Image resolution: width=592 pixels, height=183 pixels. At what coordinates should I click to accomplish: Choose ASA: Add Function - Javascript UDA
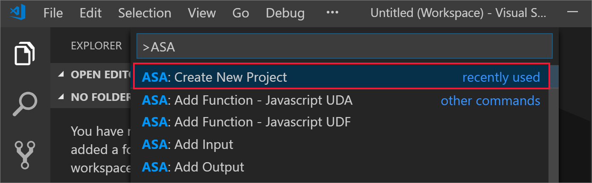coord(247,100)
